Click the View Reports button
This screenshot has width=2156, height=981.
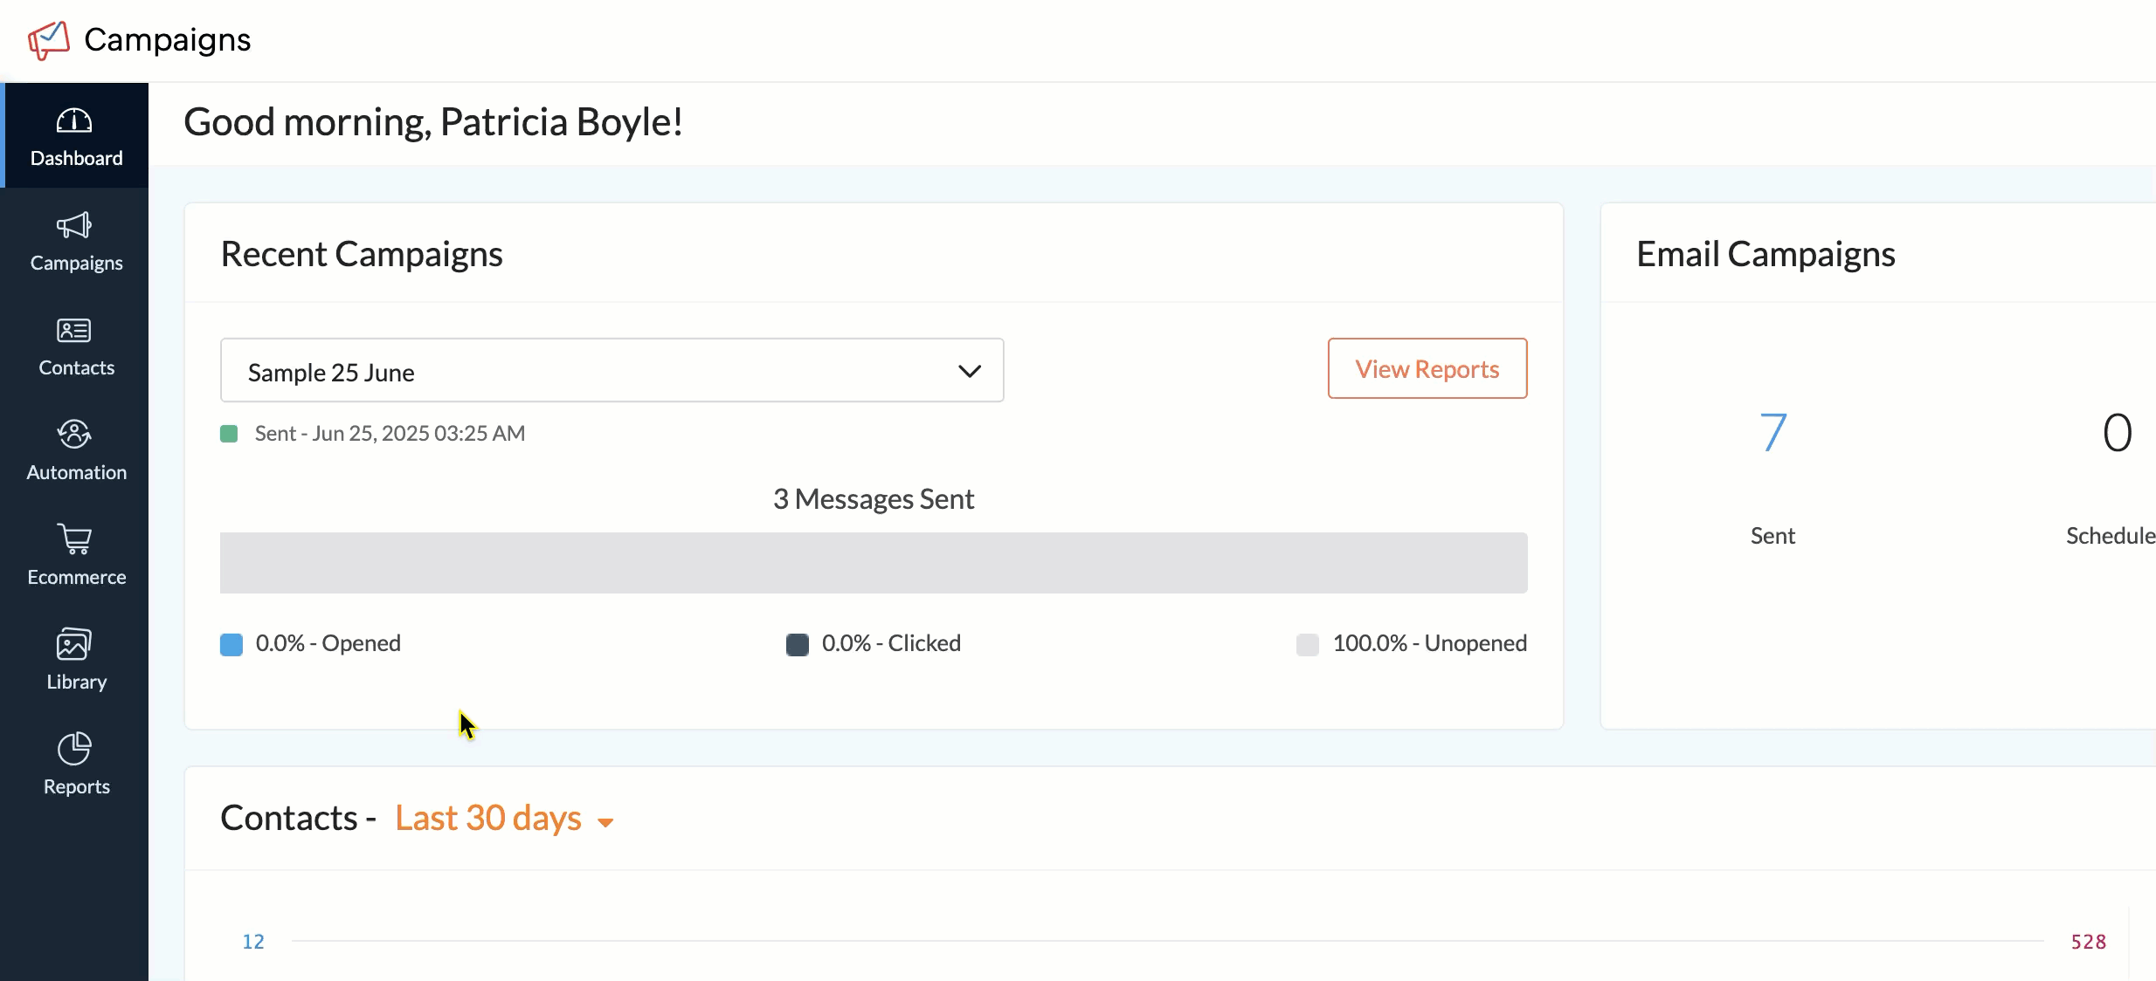click(x=1427, y=369)
